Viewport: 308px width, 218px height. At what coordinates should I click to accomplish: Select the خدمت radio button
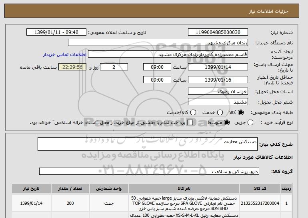[220, 112]
